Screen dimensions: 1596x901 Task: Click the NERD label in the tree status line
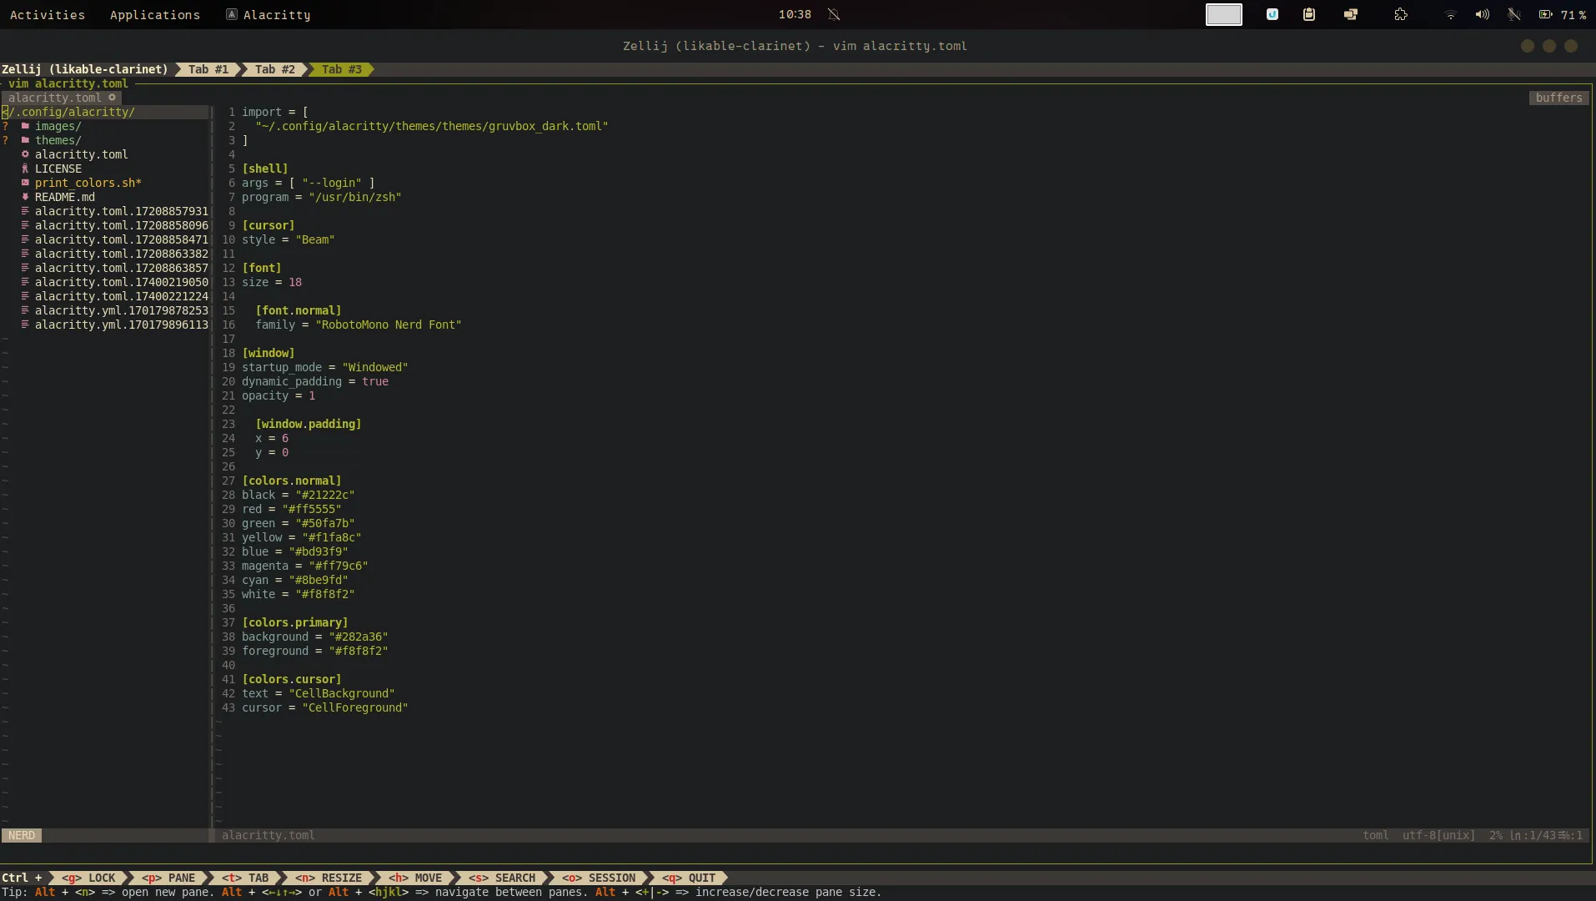coord(22,835)
